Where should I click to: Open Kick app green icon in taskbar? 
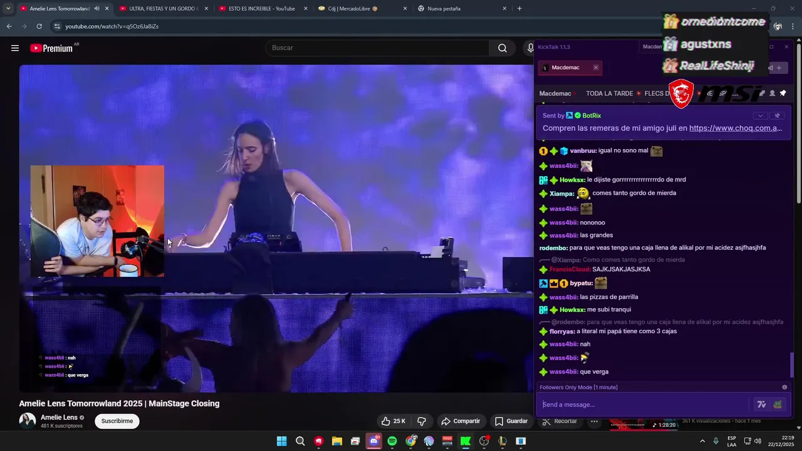pos(466,441)
